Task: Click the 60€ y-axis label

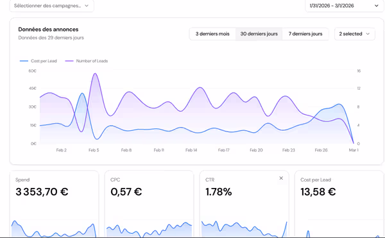Action: 33,71
